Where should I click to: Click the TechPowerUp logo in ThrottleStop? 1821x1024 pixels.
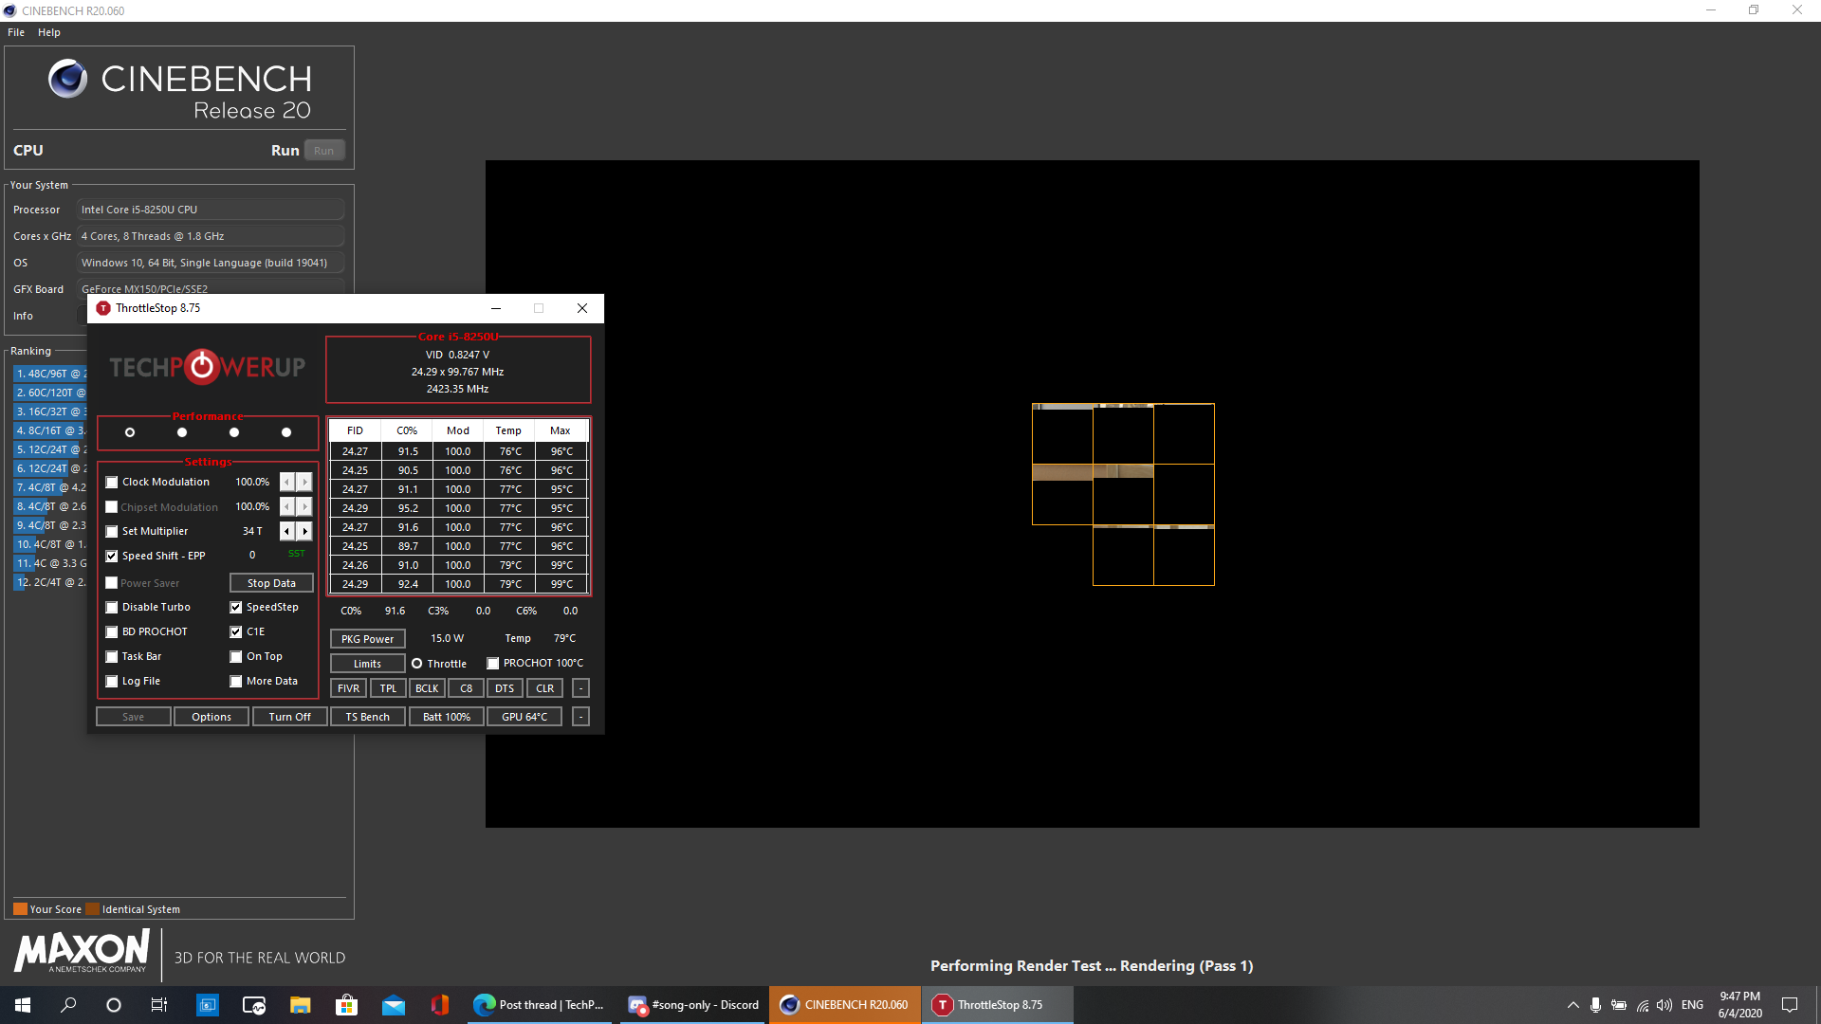coord(208,367)
